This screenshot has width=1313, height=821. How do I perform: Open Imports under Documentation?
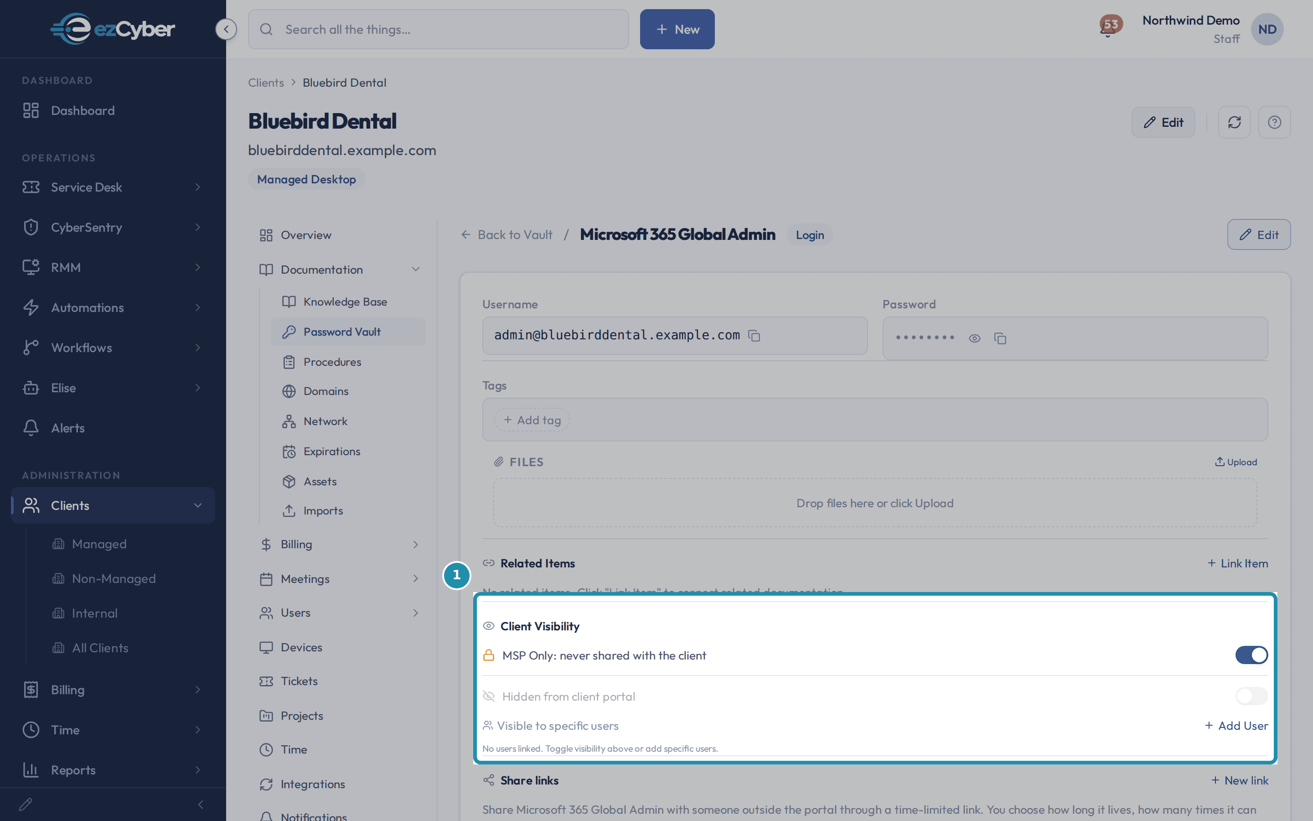[348, 510]
